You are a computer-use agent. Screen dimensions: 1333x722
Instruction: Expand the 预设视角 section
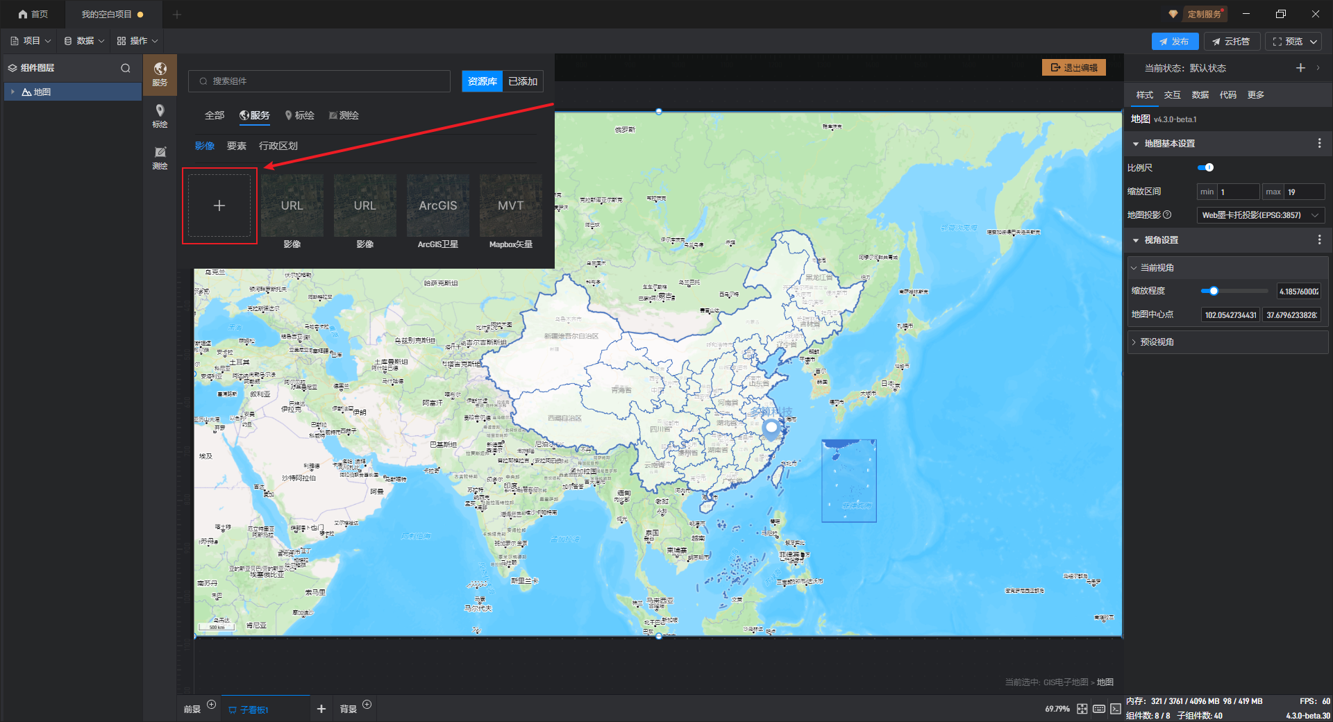[1134, 342]
